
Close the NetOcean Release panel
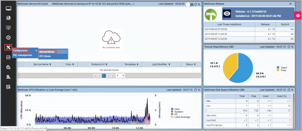point(290,4)
